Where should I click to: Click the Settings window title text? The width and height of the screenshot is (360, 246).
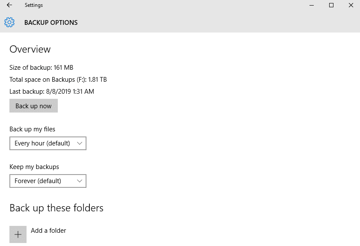[x=34, y=5]
